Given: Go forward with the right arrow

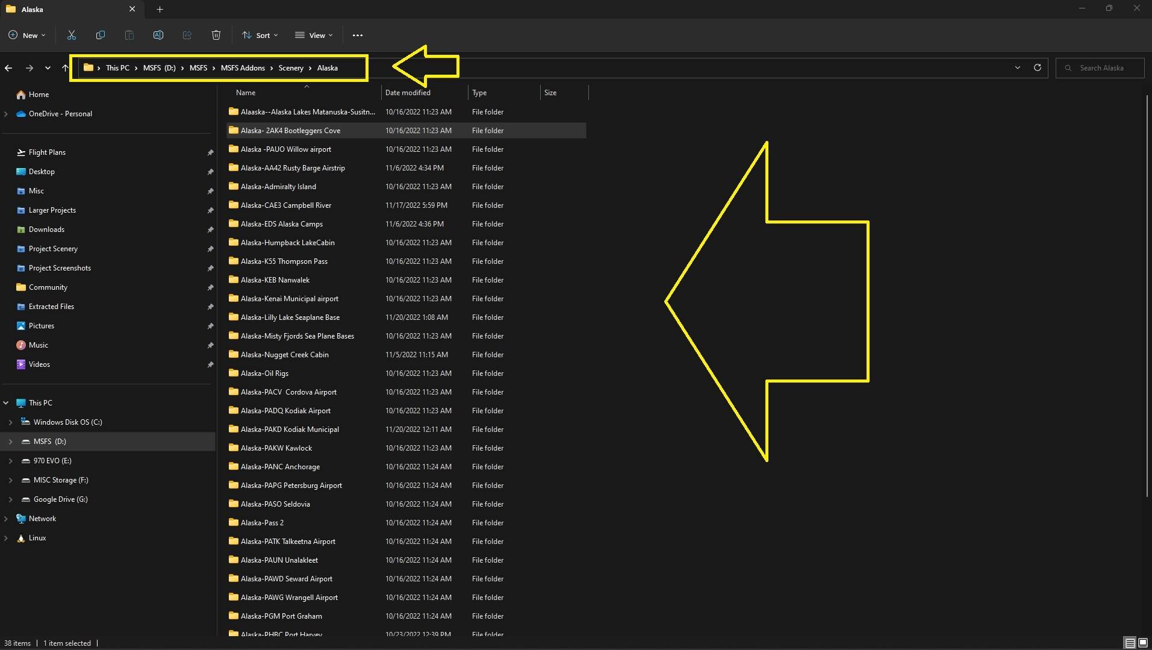Looking at the screenshot, I should (x=29, y=68).
